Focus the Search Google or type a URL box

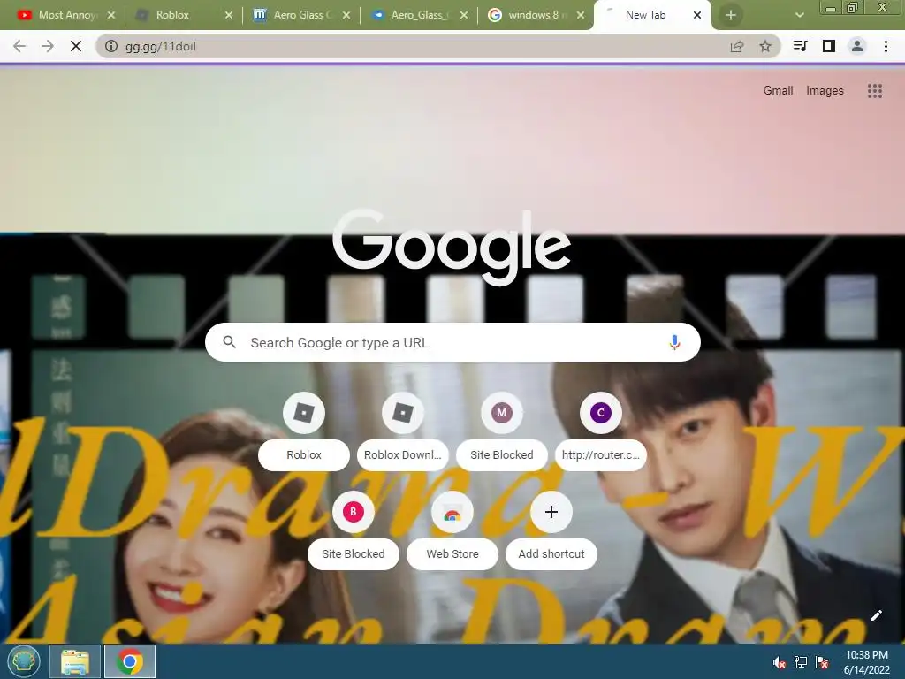[452, 342]
